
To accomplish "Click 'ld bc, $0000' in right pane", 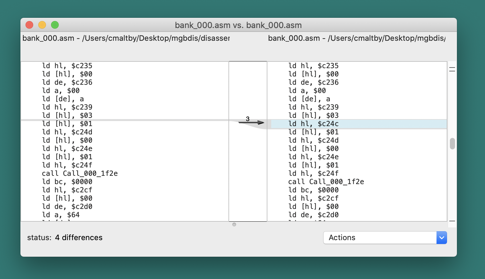I will pos(313,190).
